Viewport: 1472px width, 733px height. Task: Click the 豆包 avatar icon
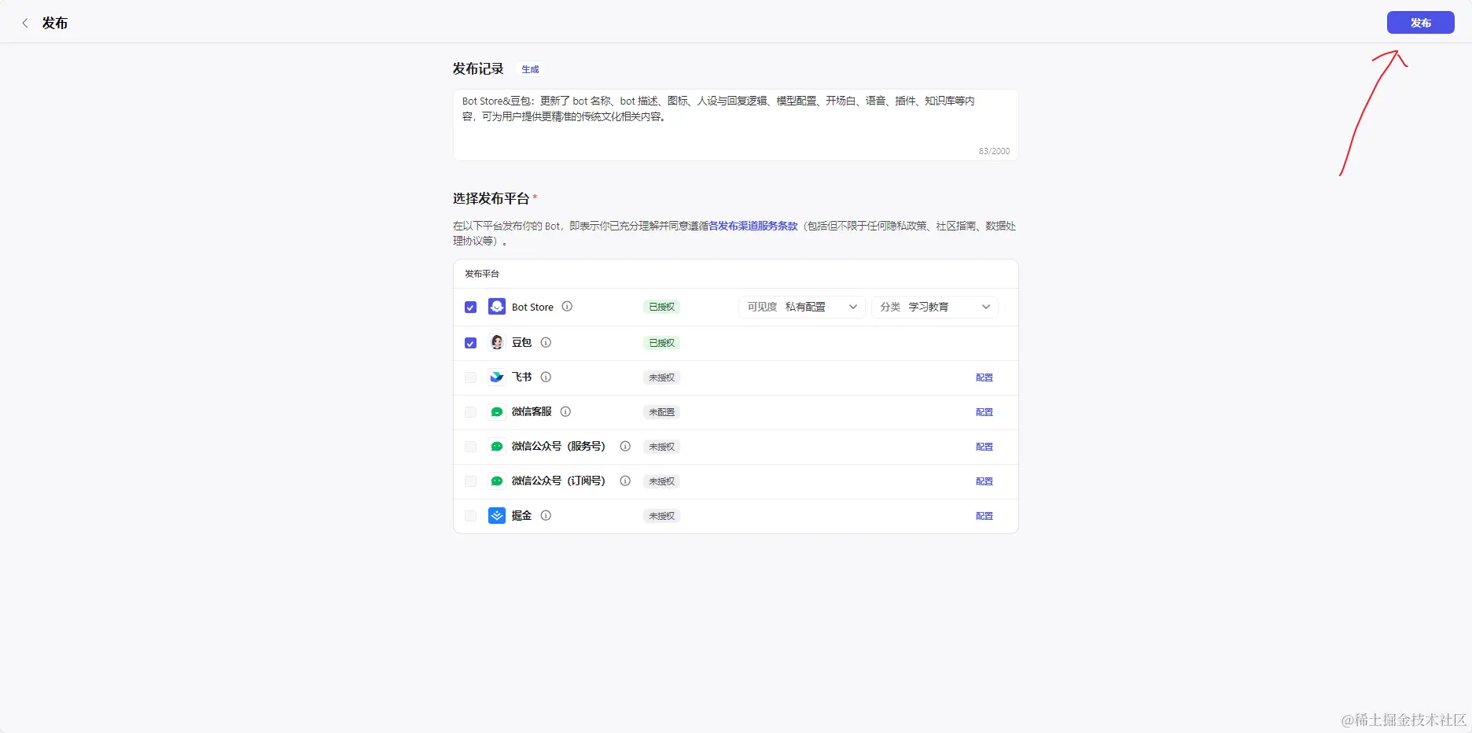pos(497,342)
